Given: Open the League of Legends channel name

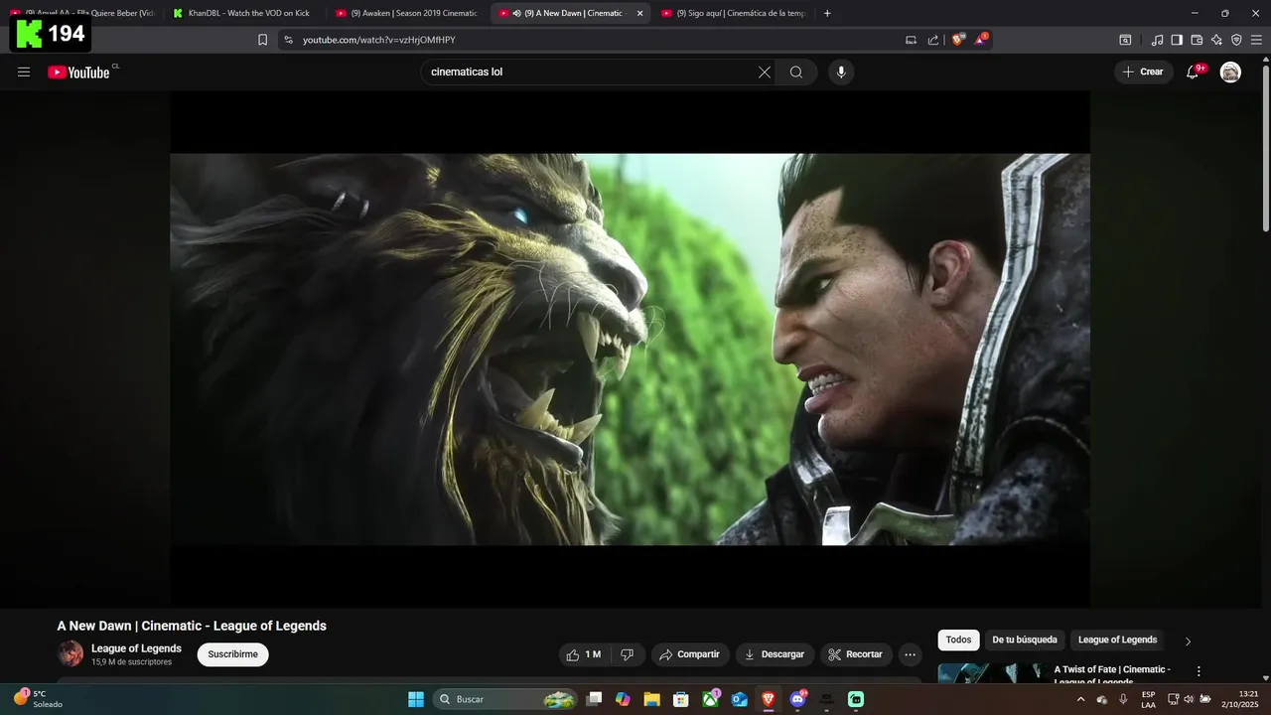Looking at the screenshot, I should click(x=136, y=648).
